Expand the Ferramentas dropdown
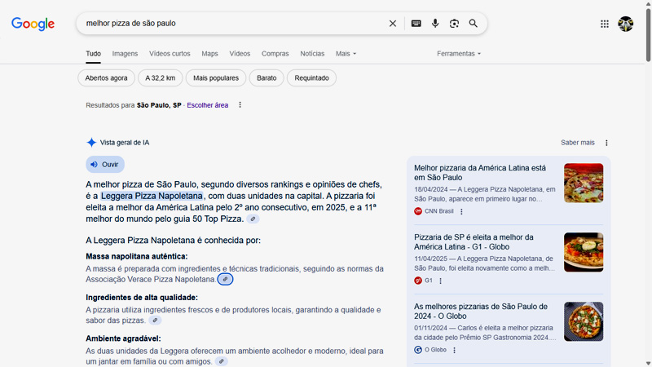This screenshot has width=652, height=367. point(459,54)
